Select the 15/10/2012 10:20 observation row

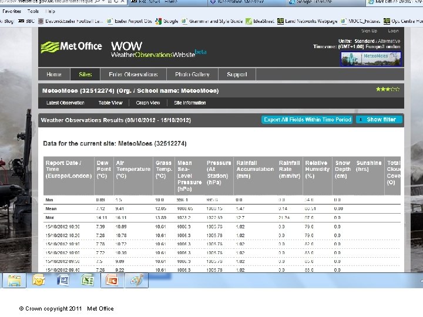(221, 235)
